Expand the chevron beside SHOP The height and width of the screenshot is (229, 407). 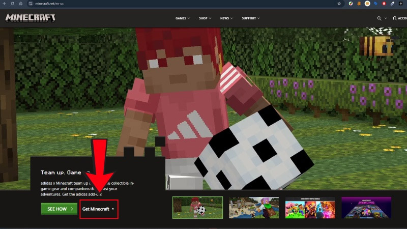(210, 18)
